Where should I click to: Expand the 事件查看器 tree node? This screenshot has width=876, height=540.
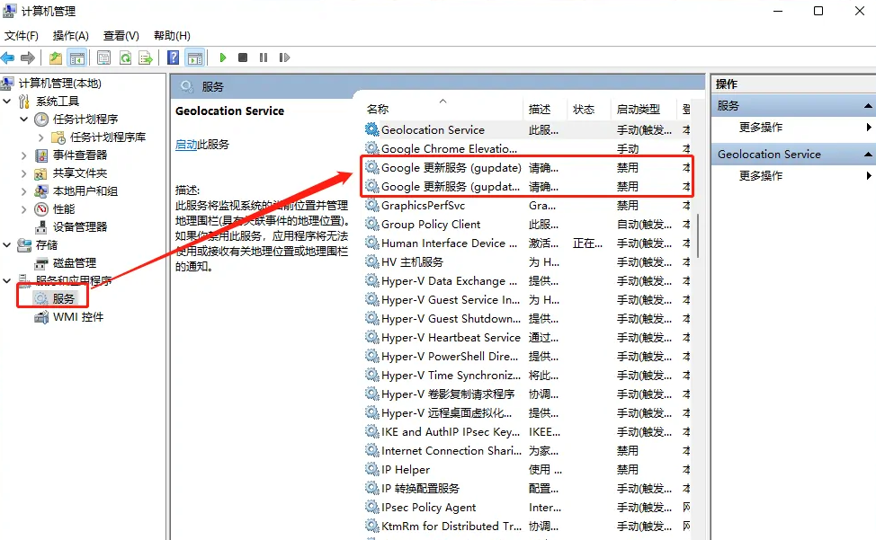pyautogui.click(x=24, y=155)
